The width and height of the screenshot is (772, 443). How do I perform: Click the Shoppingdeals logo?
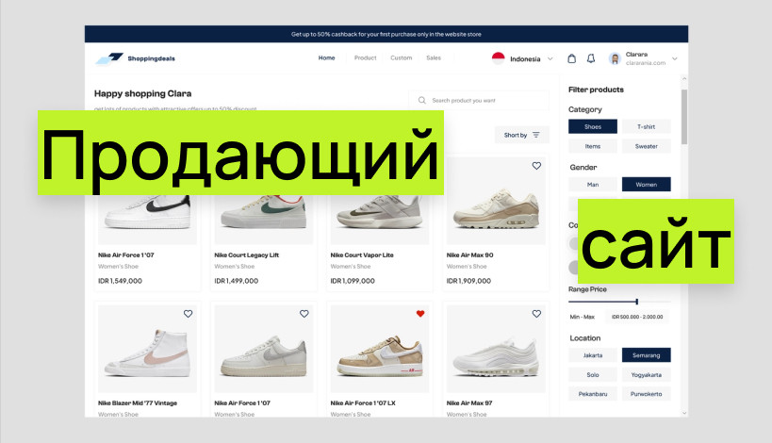click(x=135, y=58)
